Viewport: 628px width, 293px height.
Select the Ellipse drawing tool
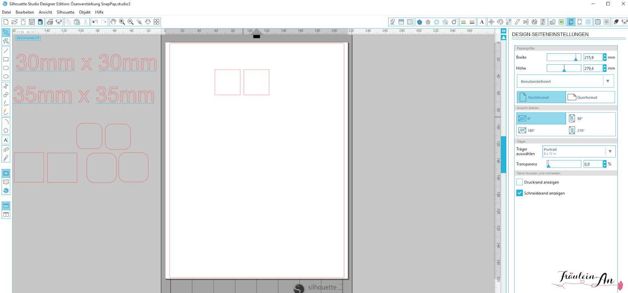[6, 77]
